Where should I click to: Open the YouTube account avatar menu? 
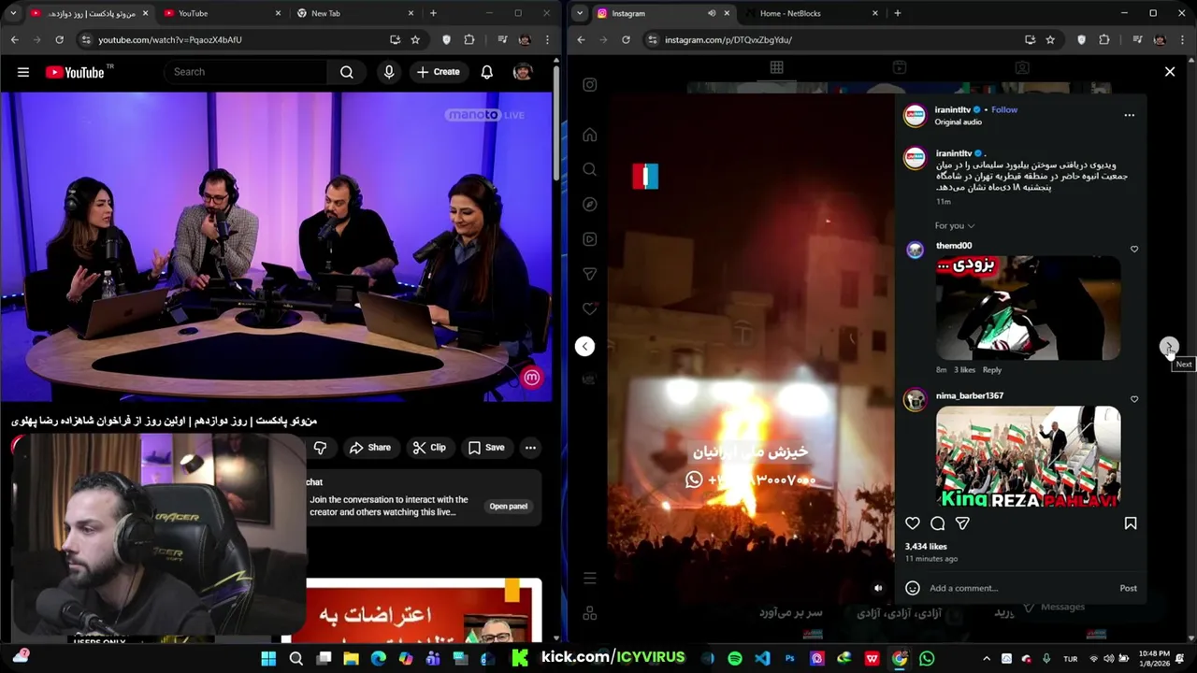point(523,72)
